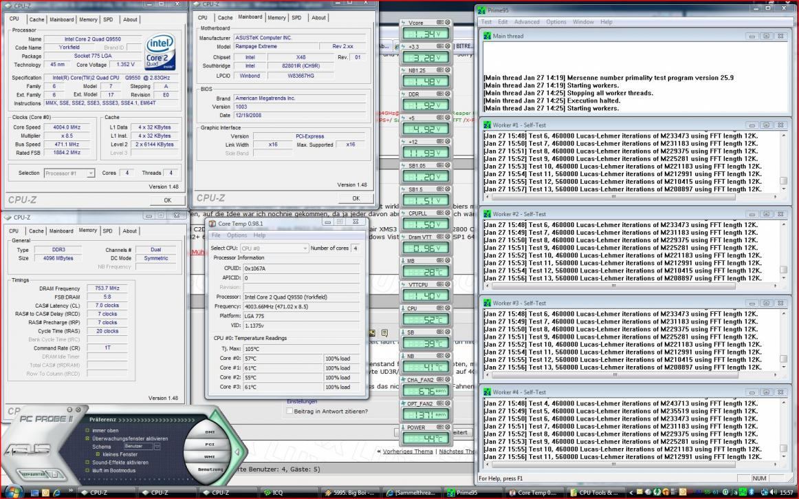
Task: Switch to Prime95 taskbar button
Action: click(472, 492)
